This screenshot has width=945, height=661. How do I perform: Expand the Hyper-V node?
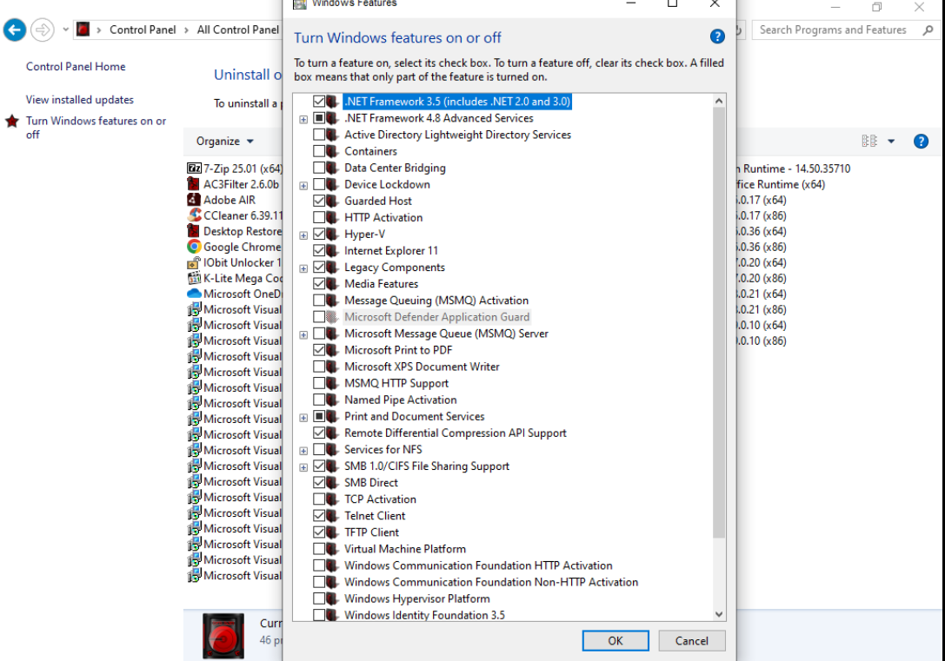pyautogui.click(x=303, y=235)
